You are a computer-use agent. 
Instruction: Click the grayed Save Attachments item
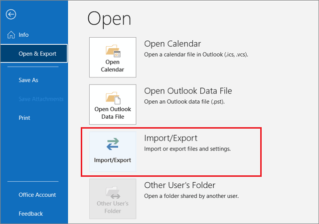[41, 99]
